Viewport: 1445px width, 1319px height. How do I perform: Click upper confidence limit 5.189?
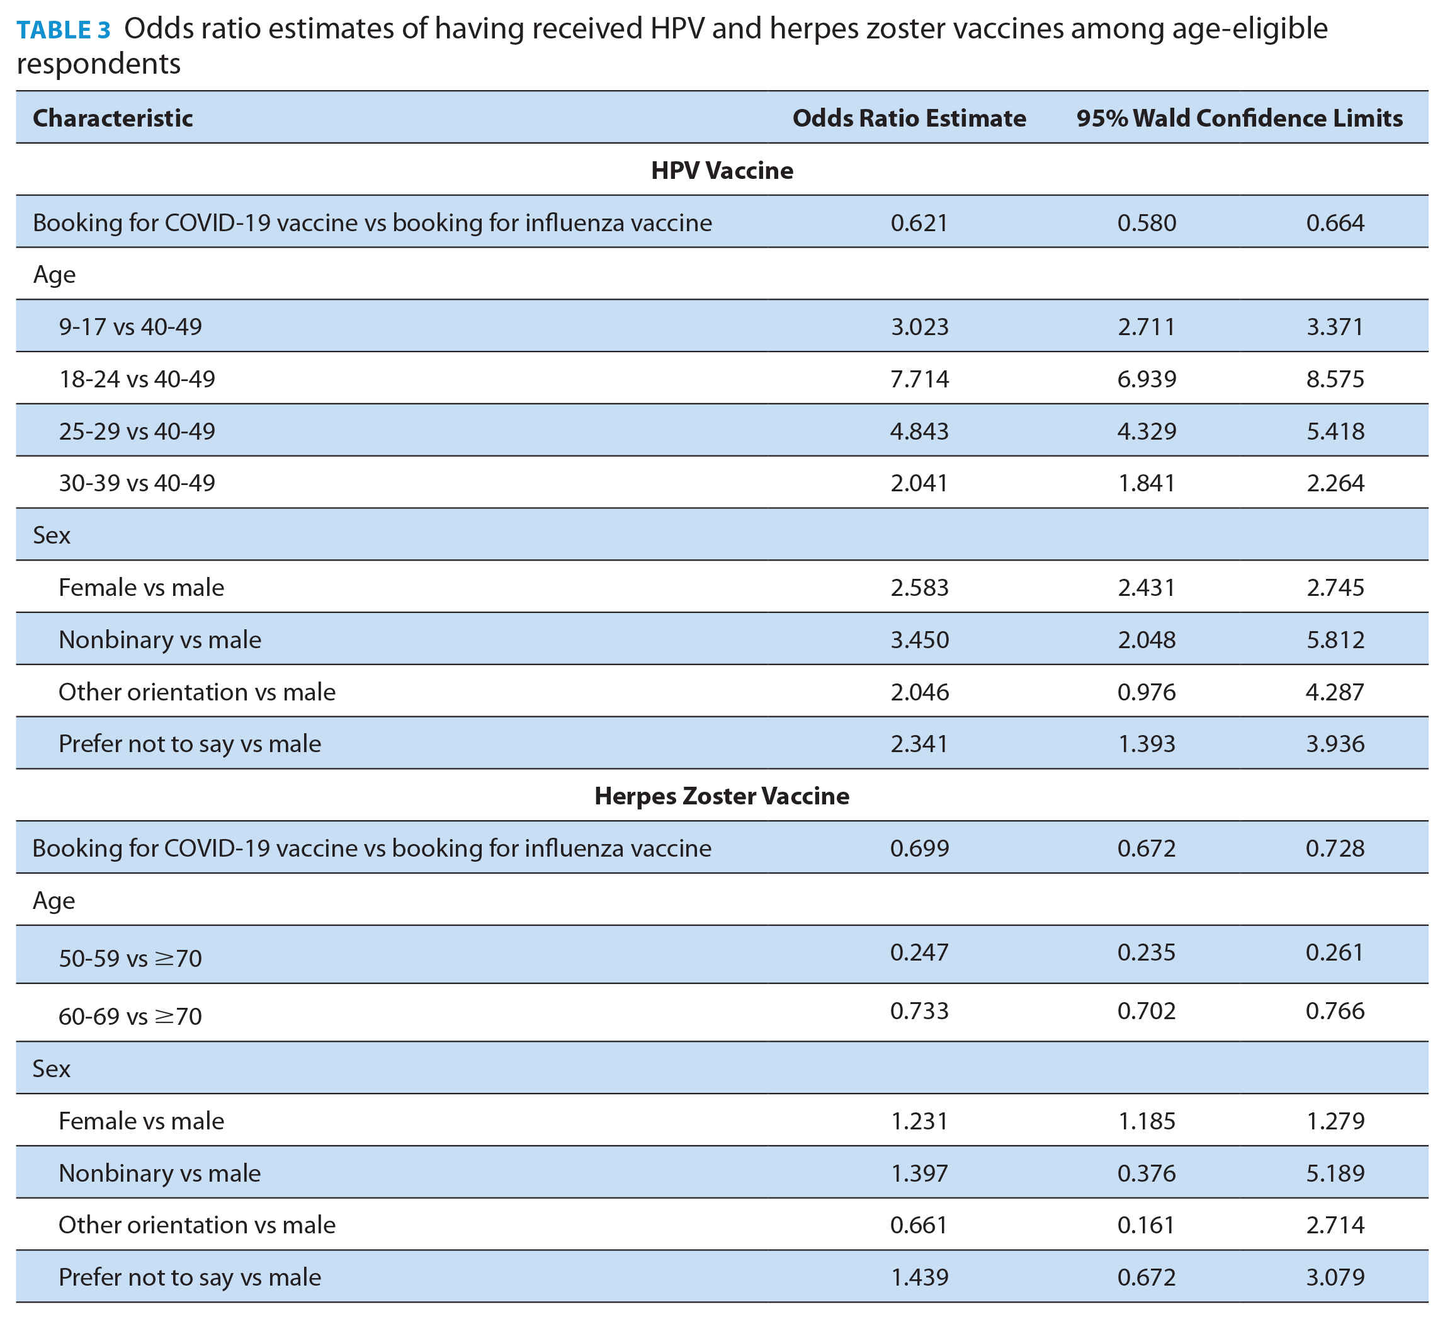(x=1335, y=1173)
